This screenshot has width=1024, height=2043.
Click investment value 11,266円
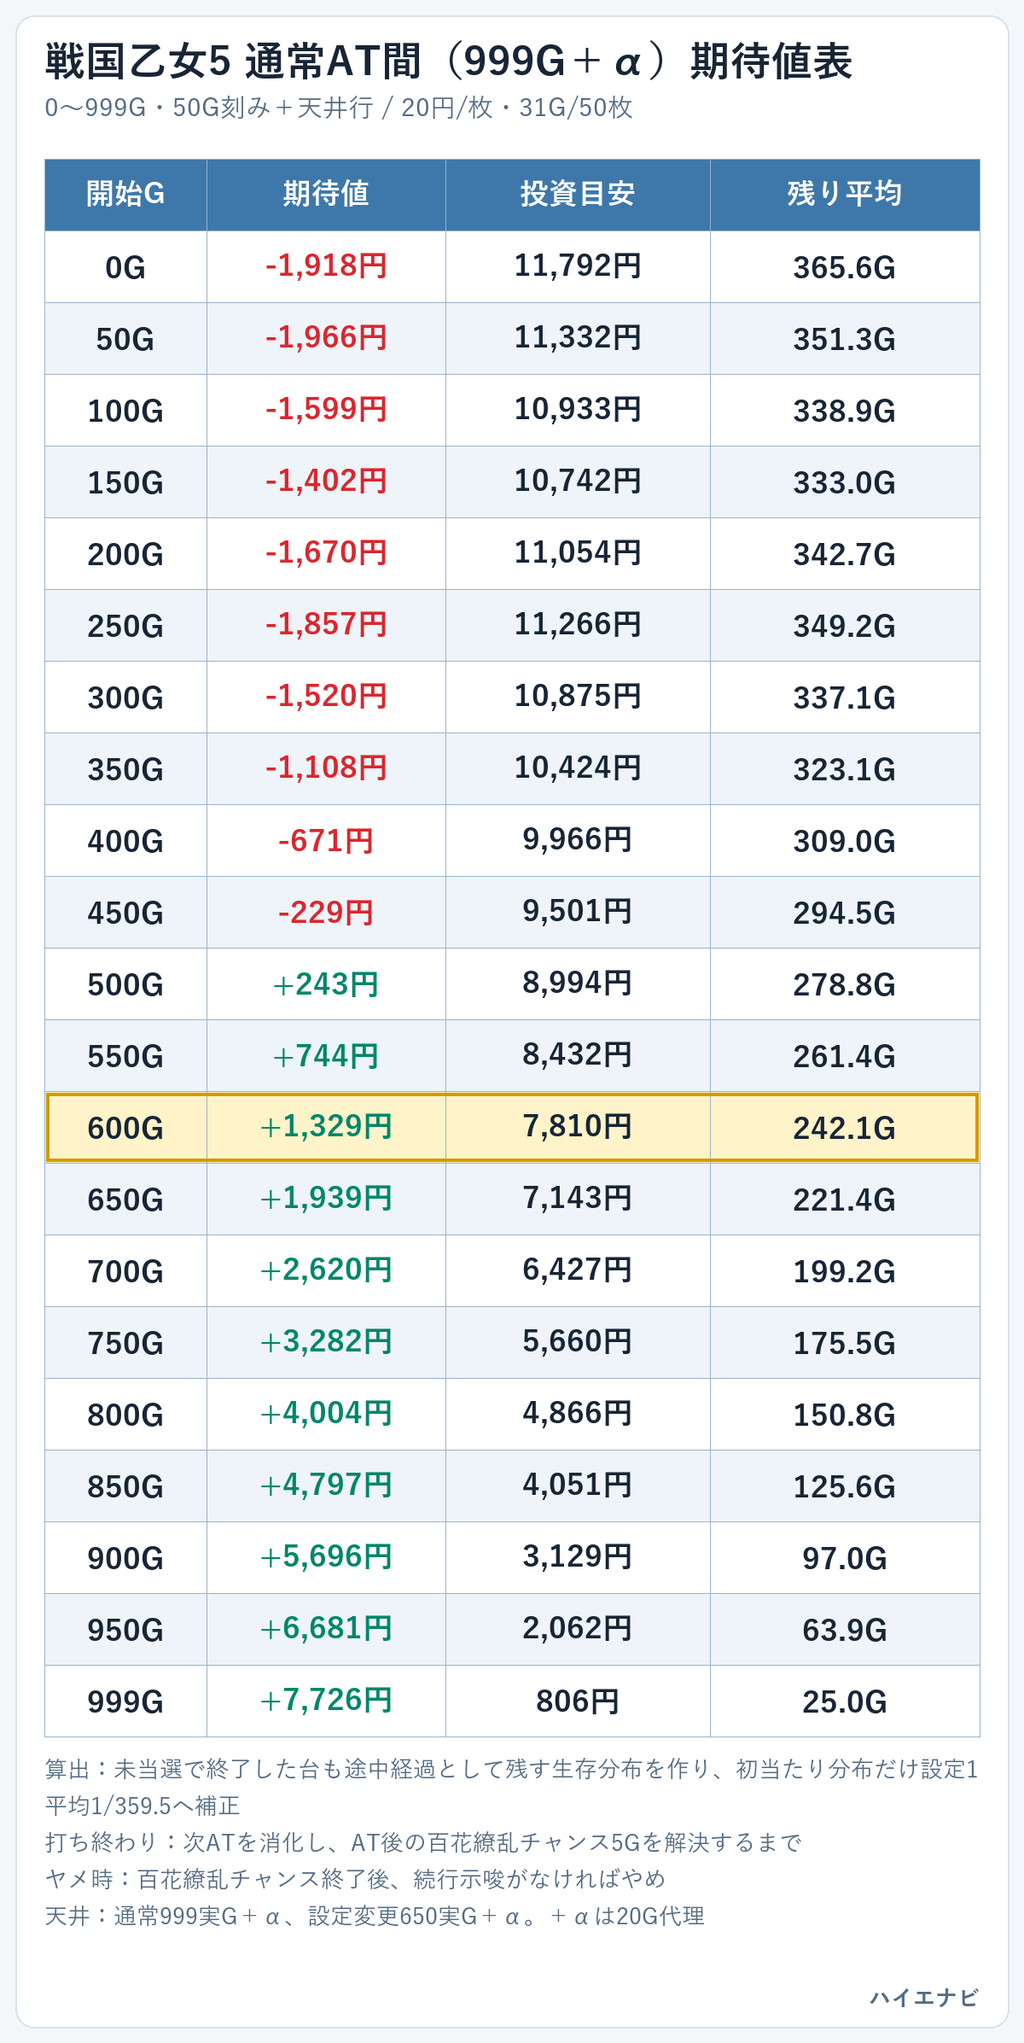click(x=578, y=625)
